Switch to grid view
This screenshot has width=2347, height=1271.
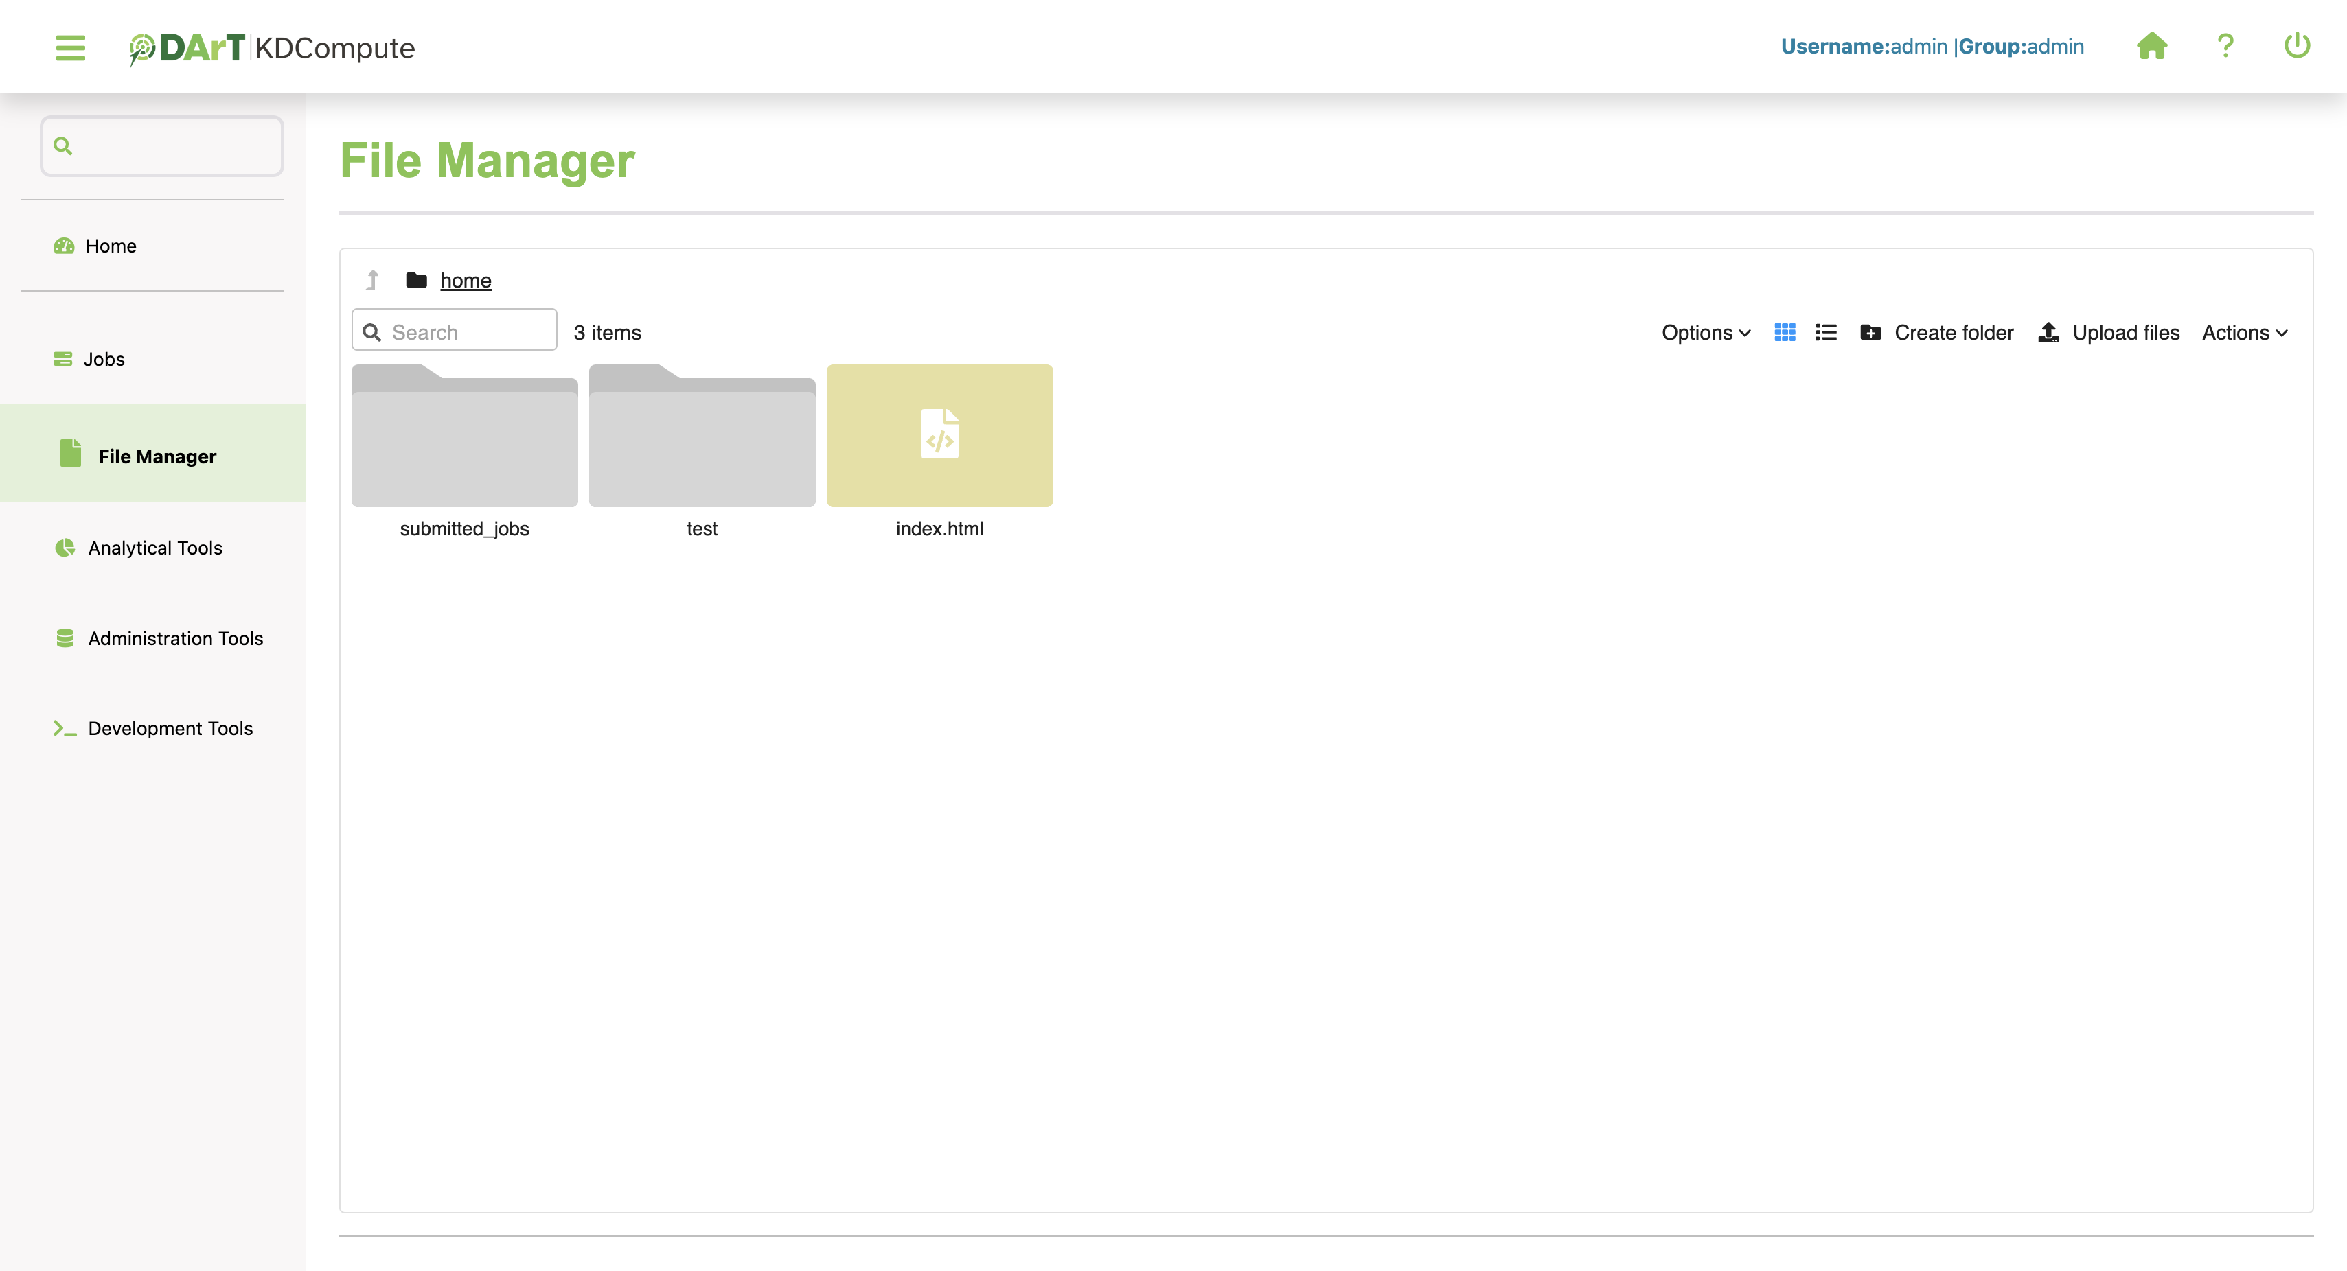click(x=1785, y=332)
